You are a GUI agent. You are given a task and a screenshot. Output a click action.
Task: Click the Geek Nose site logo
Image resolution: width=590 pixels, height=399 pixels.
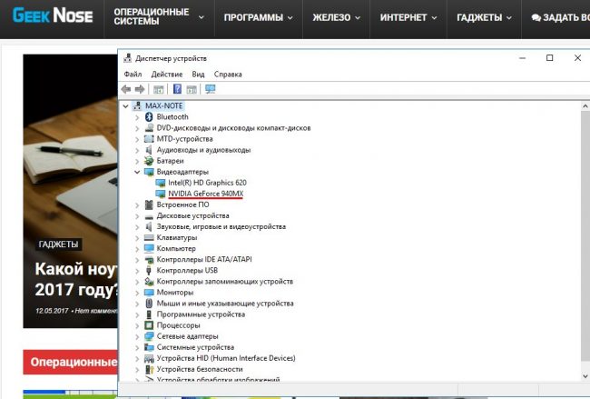53,15
